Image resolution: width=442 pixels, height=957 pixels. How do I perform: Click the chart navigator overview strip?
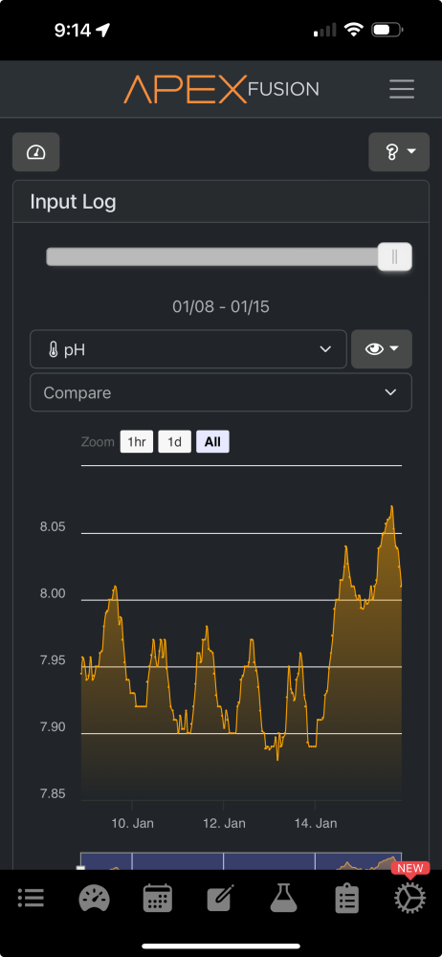241,861
